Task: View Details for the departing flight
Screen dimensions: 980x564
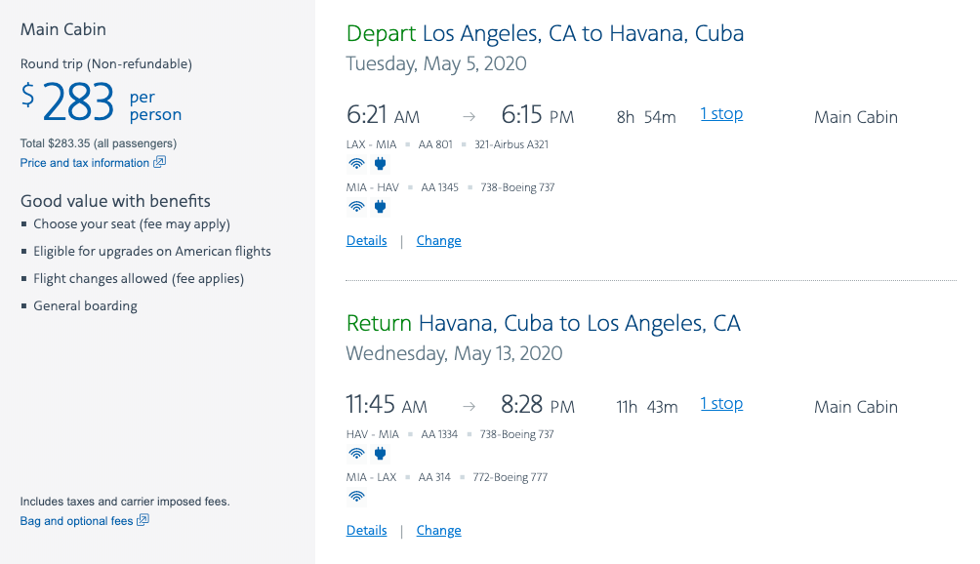Action: (367, 241)
